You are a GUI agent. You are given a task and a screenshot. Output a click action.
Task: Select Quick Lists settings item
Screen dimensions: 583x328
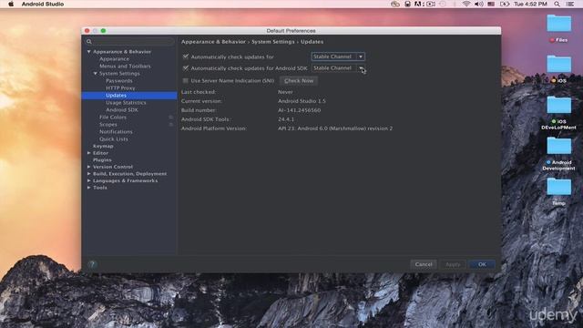113,139
